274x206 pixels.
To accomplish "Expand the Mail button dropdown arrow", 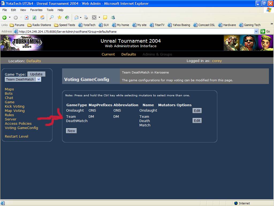I will coord(81,17).
